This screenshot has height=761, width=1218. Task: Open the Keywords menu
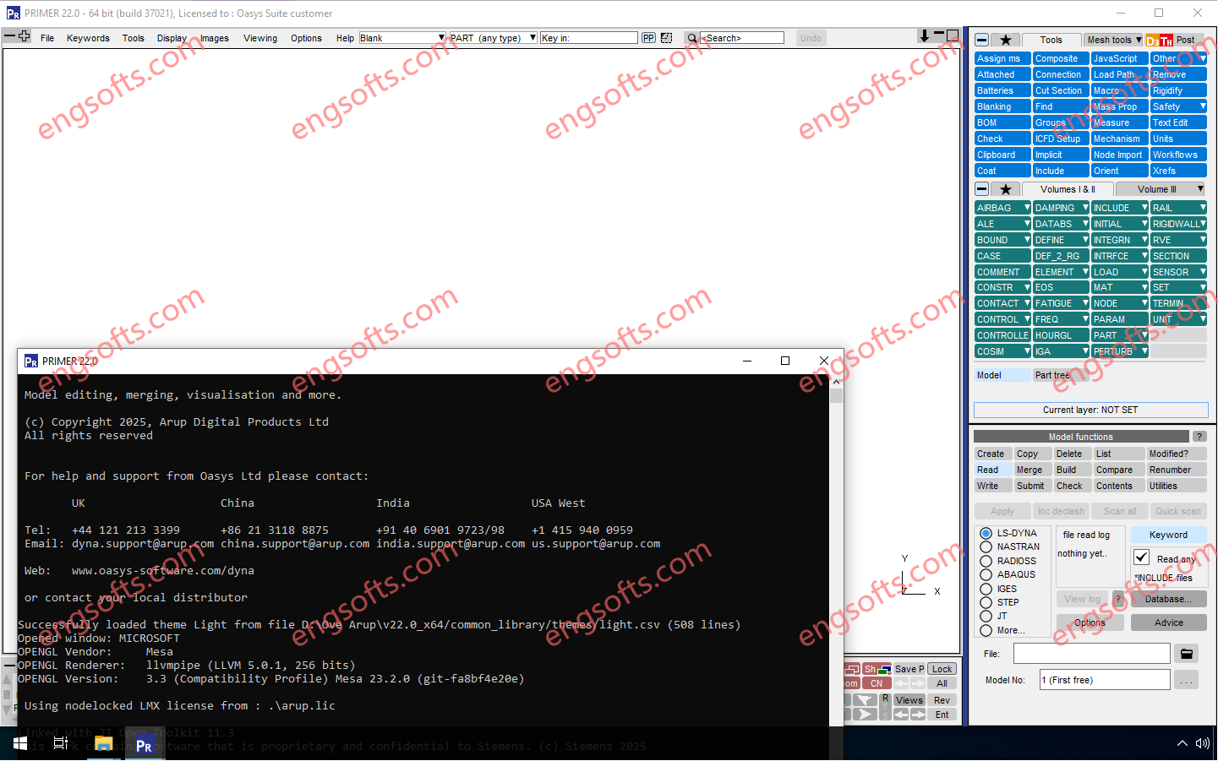point(88,38)
